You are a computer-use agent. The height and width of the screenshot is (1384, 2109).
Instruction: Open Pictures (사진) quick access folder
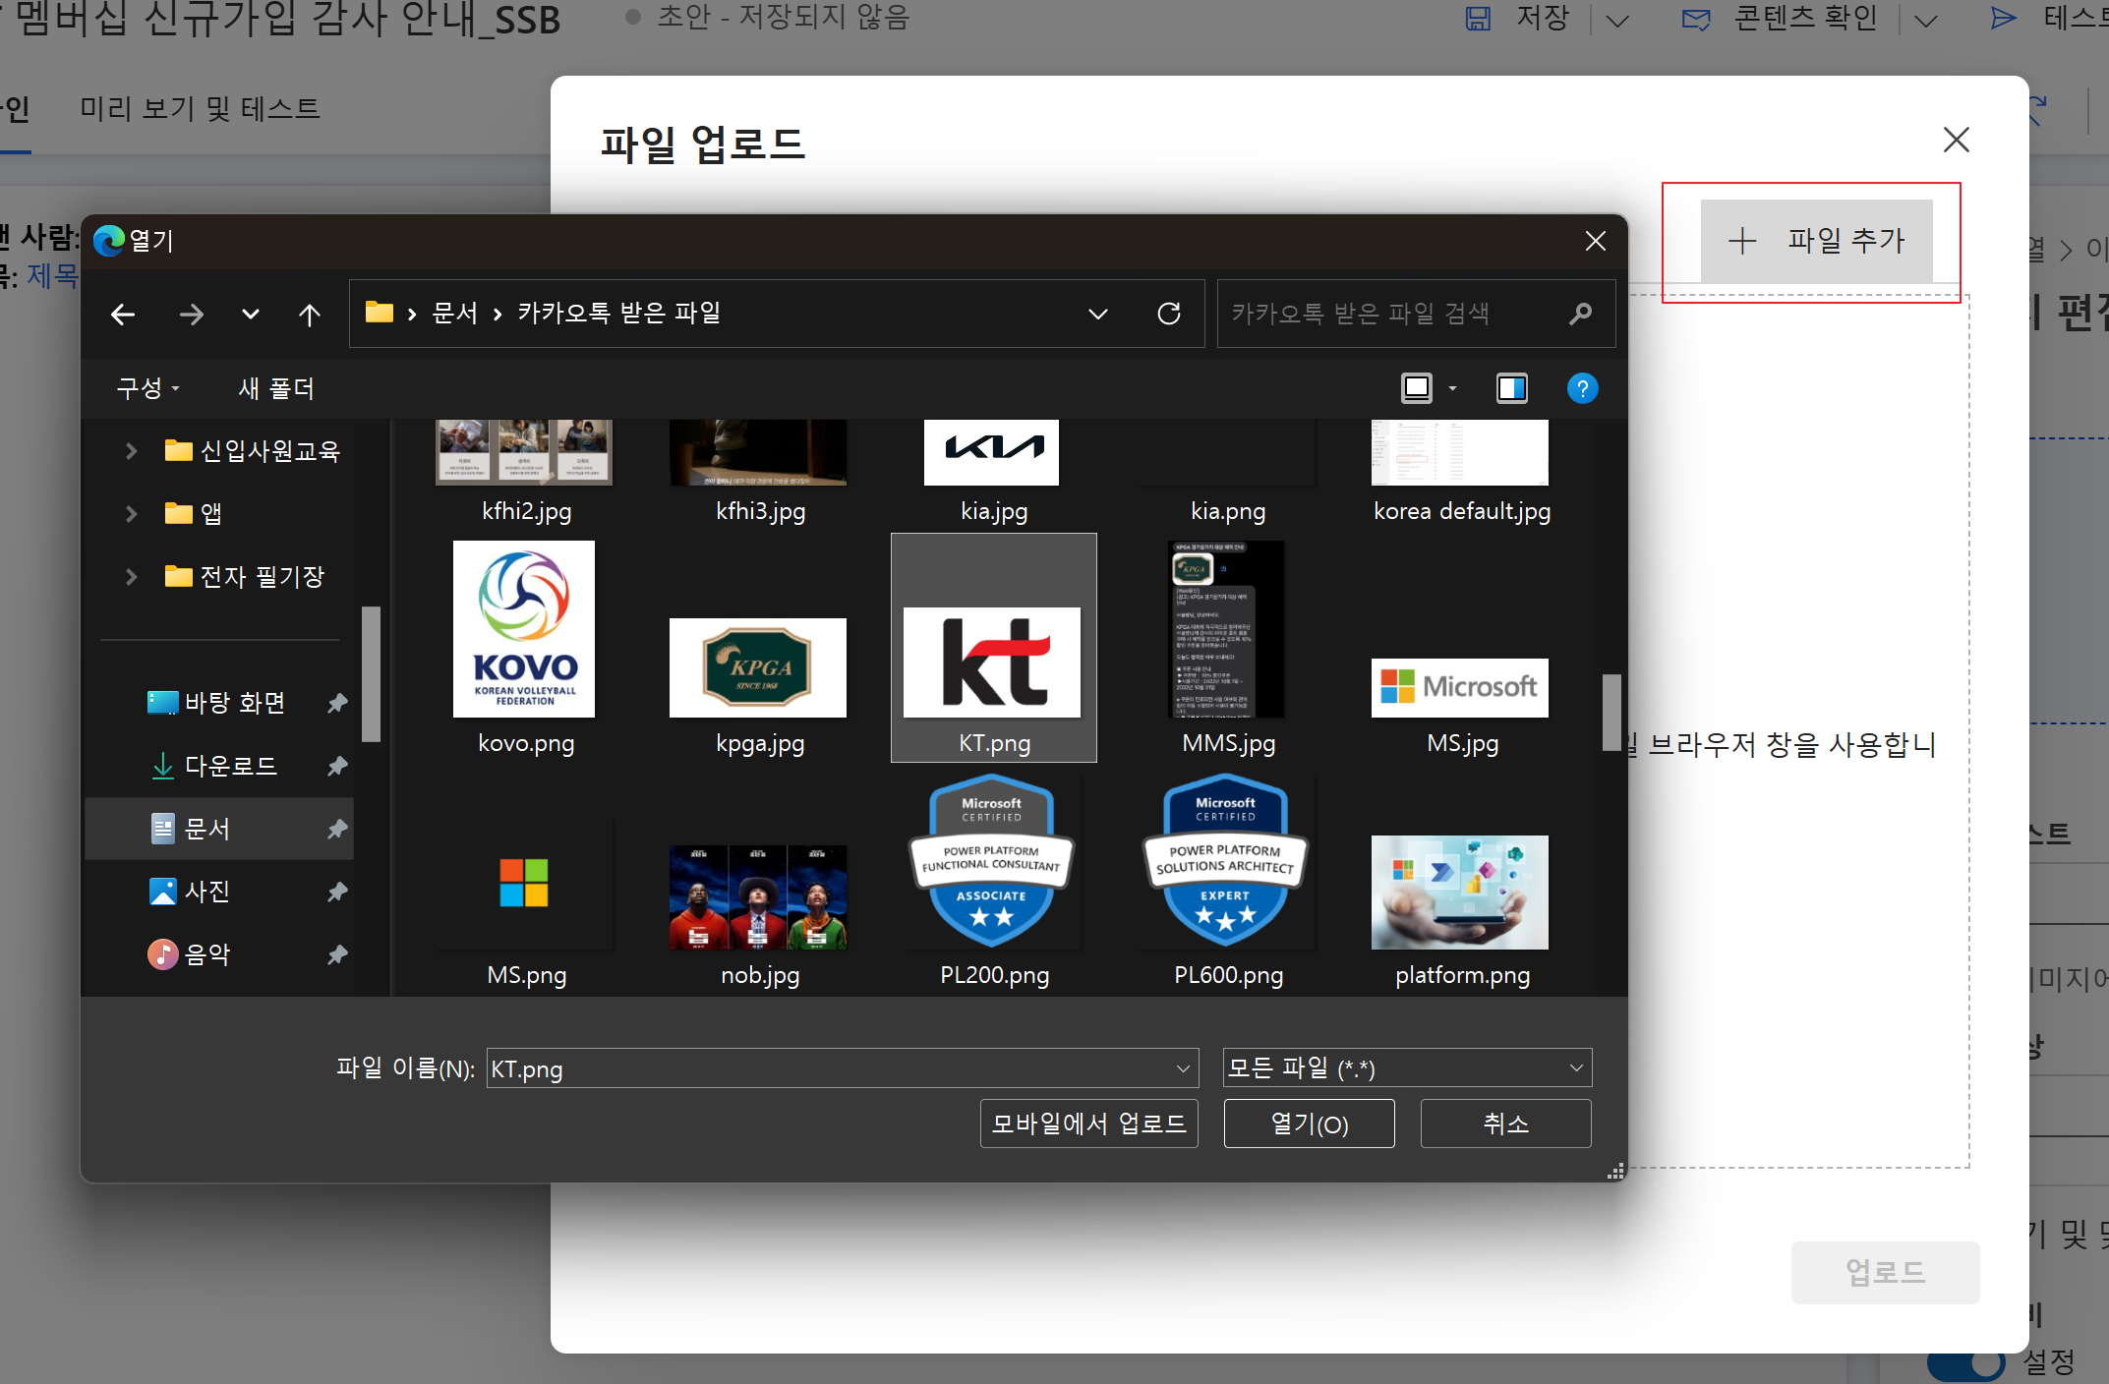pyautogui.click(x=206, y=892)
